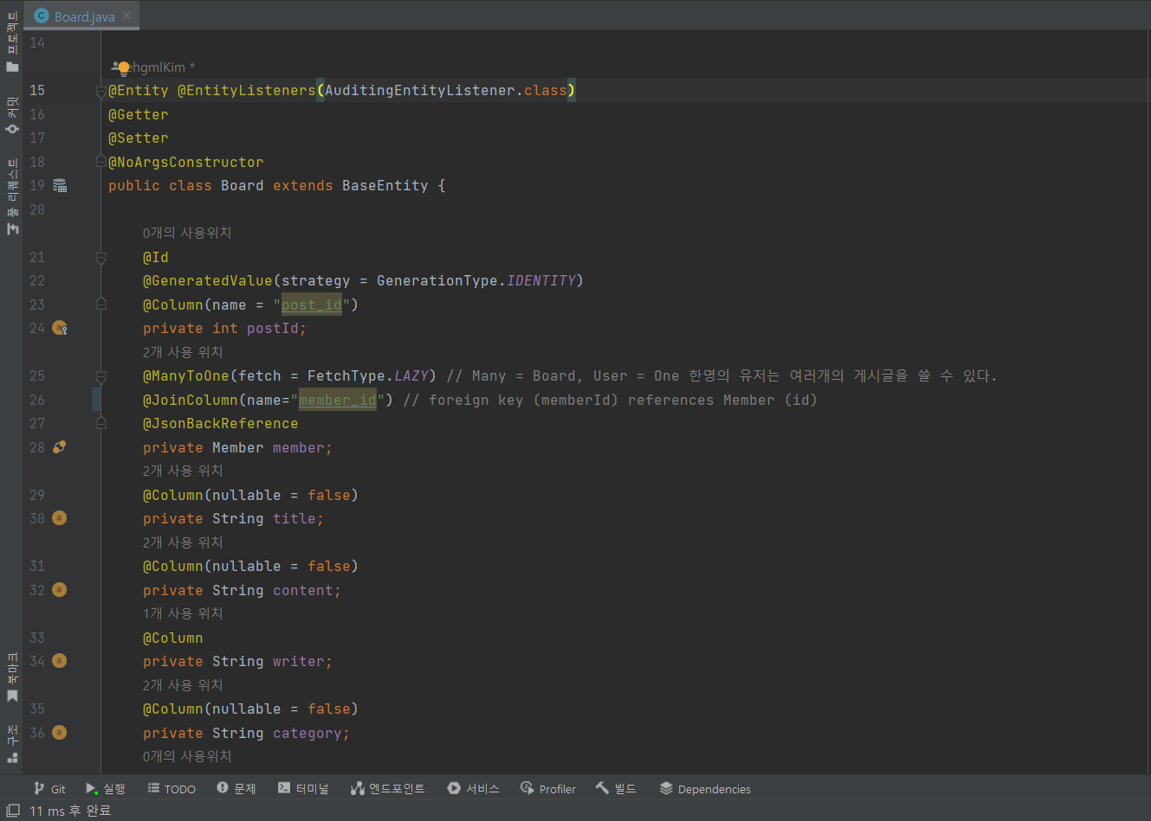1151x821 pixels.
Task: Click the "post_id" string in @Column
Action: tap(312, 305)
